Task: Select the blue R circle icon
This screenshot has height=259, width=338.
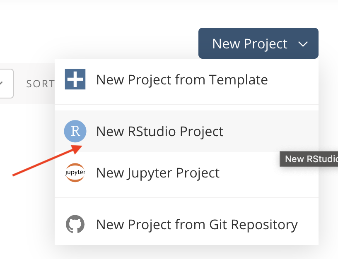Action: [75, 131]
